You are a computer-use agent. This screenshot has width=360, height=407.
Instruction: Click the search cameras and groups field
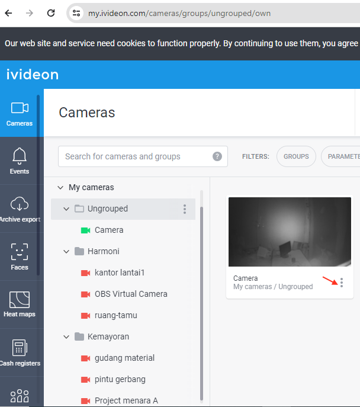143,156
